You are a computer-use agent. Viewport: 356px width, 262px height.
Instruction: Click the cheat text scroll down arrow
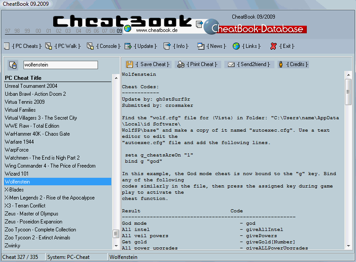[x=348, y=246]
